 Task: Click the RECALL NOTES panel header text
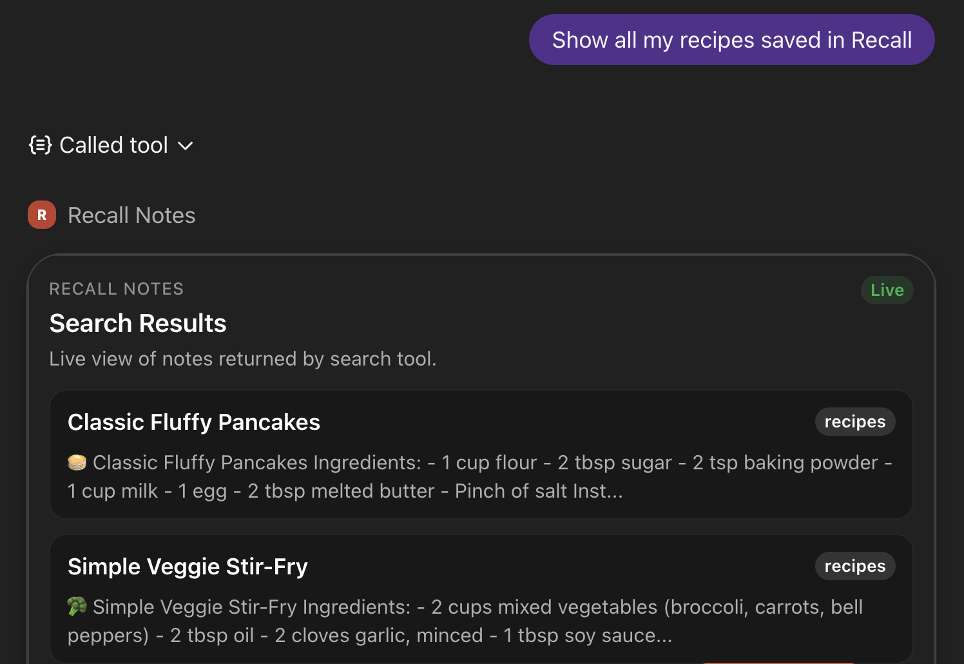click(x=116, y=289)
